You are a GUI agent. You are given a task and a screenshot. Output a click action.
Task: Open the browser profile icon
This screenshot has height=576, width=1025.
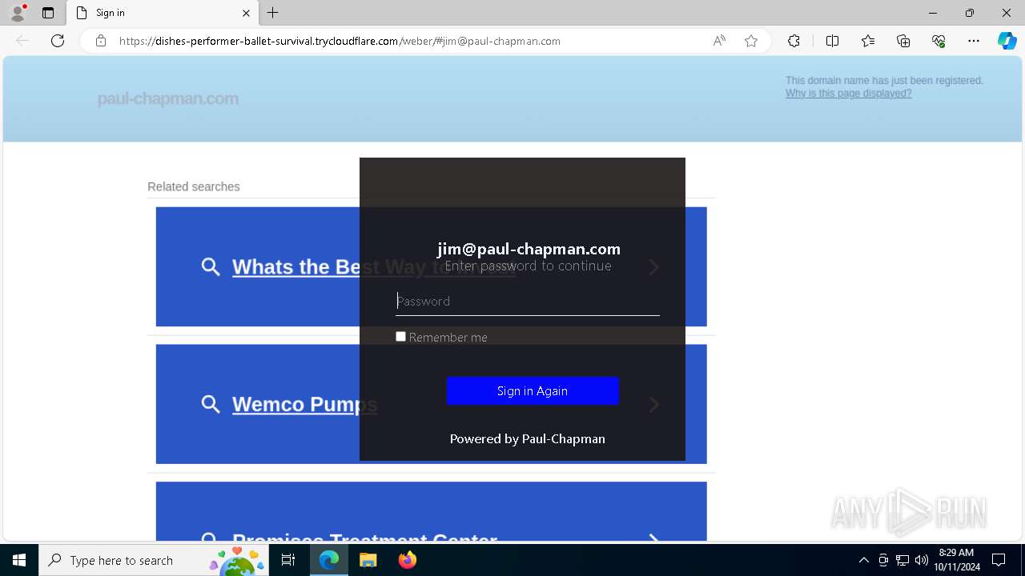point(18,13)
